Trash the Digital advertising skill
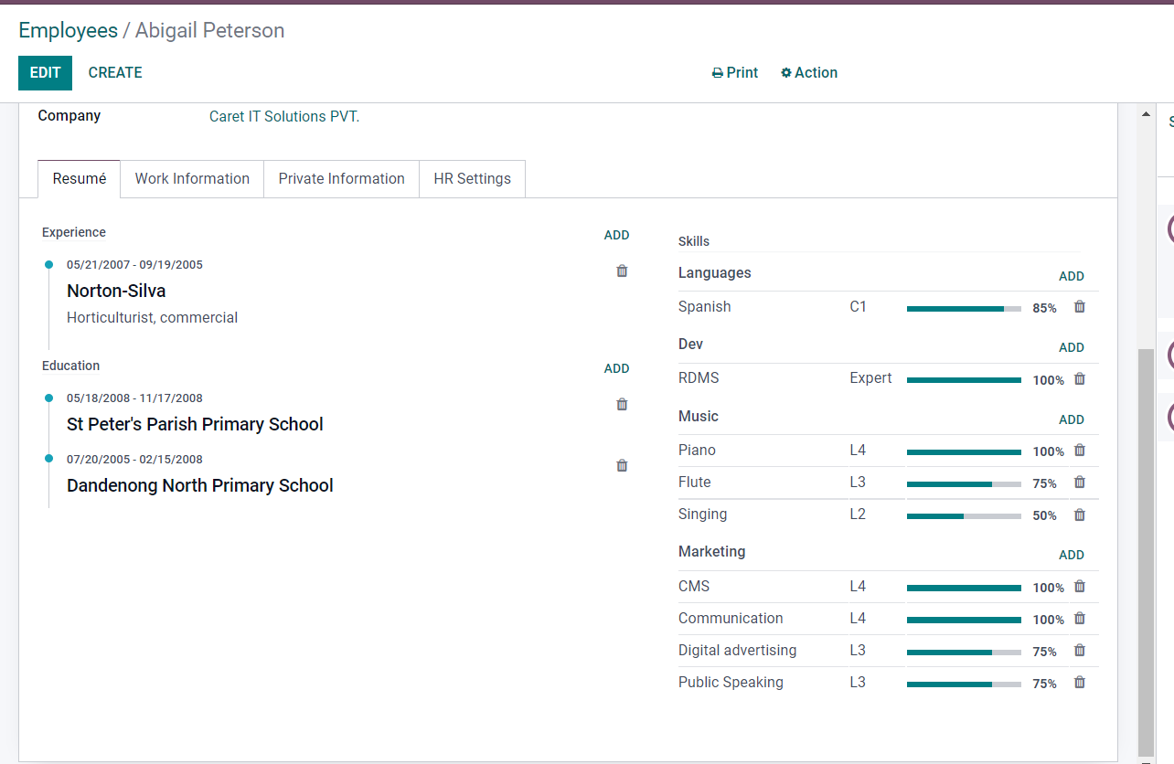Viewport: 1174px width, 764px height. click(1079, 650)
